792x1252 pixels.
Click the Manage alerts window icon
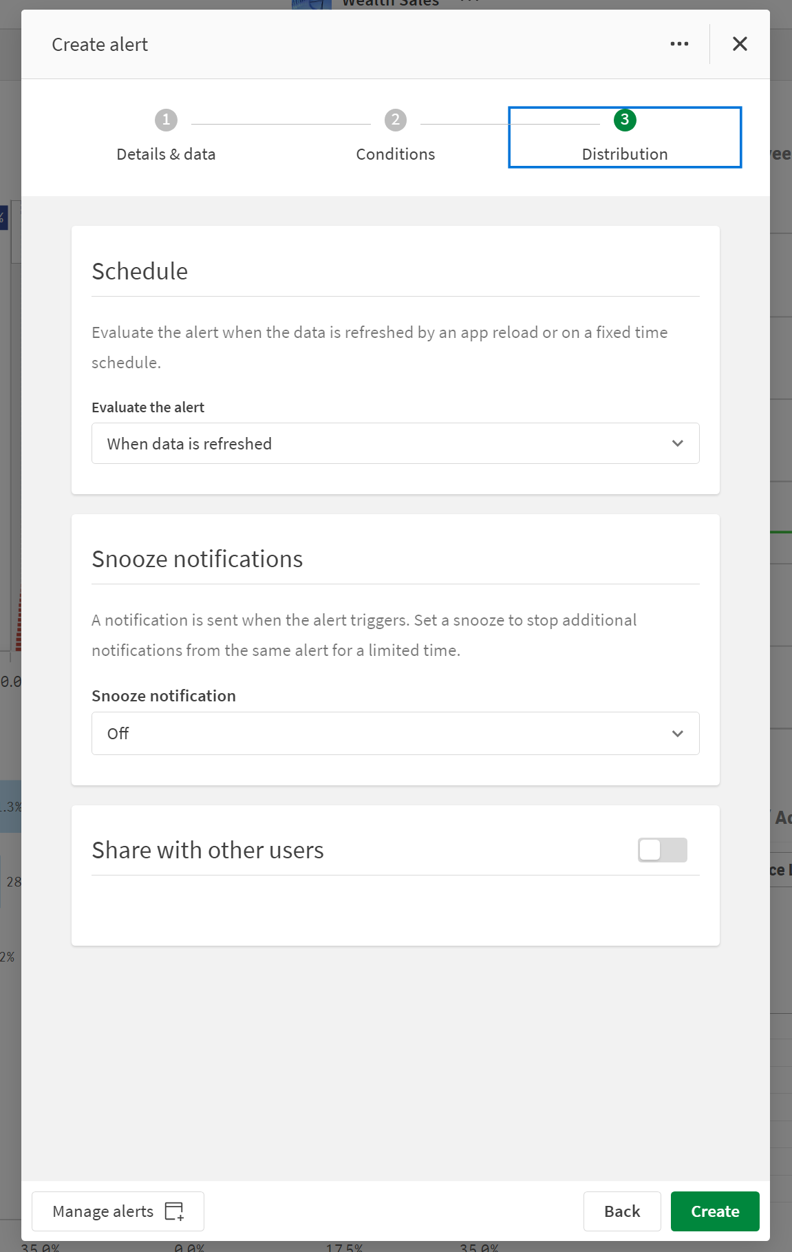tap(175, 1211)
